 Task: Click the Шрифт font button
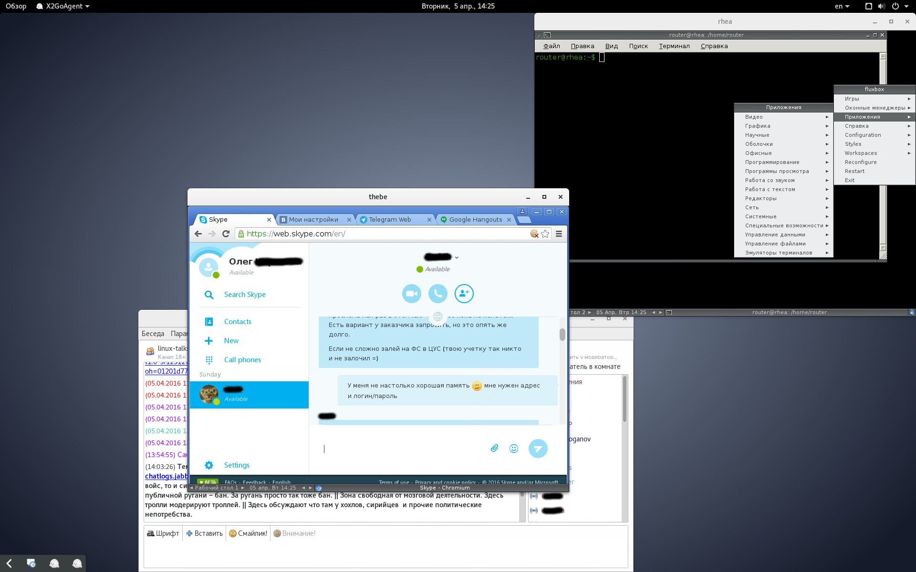163,533
